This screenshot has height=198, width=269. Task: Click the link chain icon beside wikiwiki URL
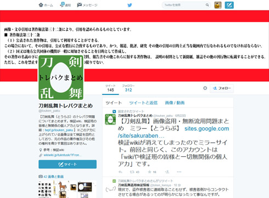tap(41, 155)
